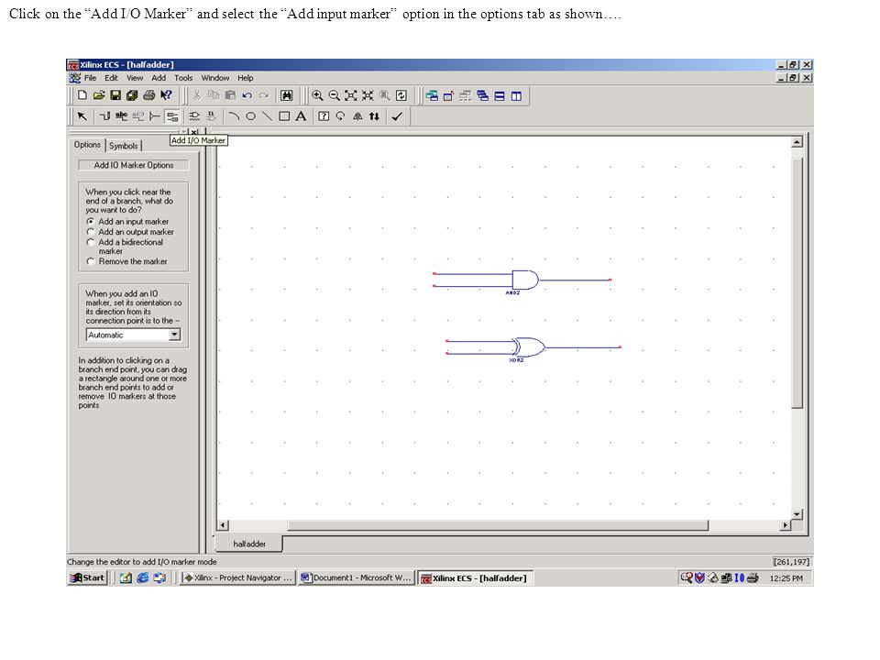Click the Check Schematic checkmark icon
Viewport: 880px width, 660px height.
397,116
